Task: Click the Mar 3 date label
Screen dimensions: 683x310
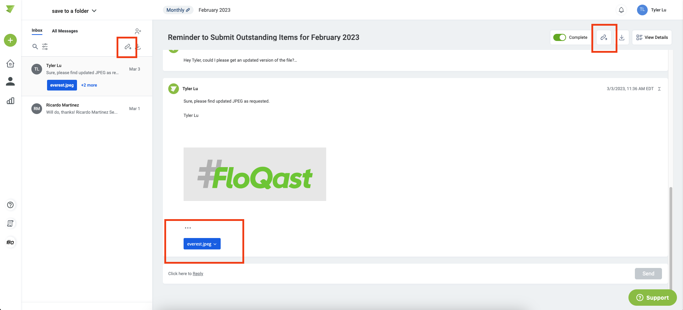Action: [x=135, y=69]
